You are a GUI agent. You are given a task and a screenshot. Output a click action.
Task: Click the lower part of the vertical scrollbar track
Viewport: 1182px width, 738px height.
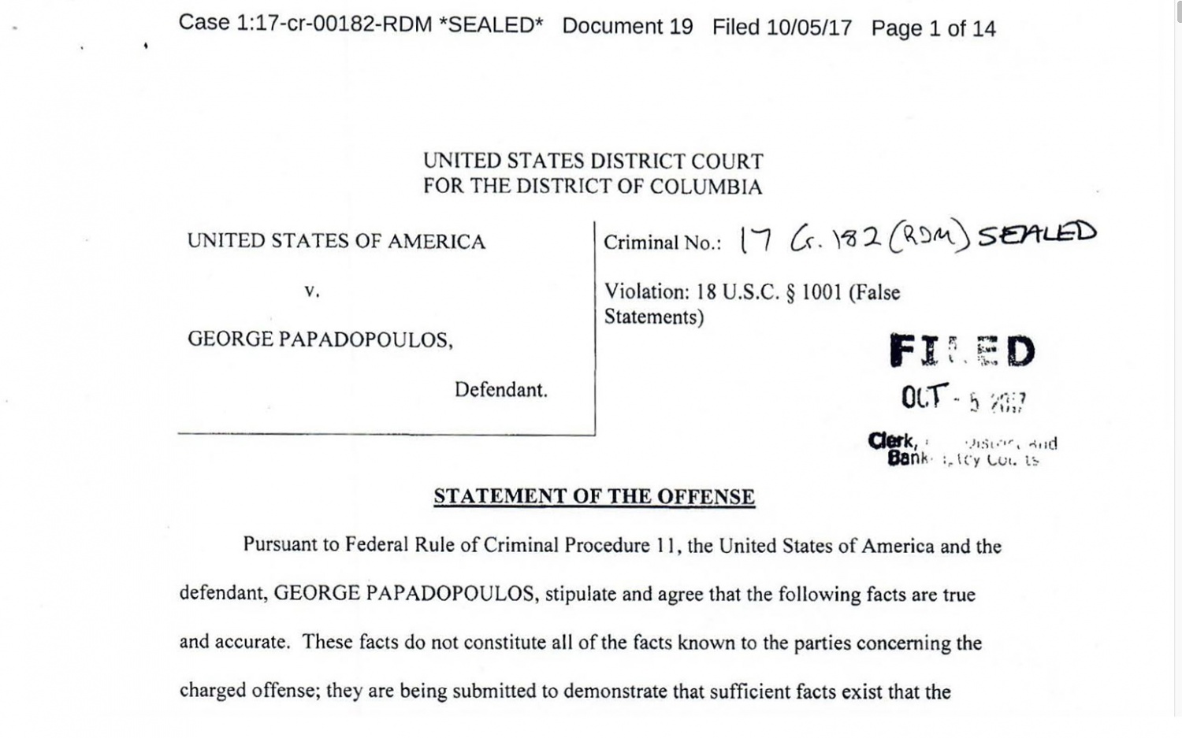click(1177, 551)
